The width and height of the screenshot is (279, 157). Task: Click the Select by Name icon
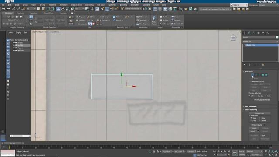pos(43,9)
